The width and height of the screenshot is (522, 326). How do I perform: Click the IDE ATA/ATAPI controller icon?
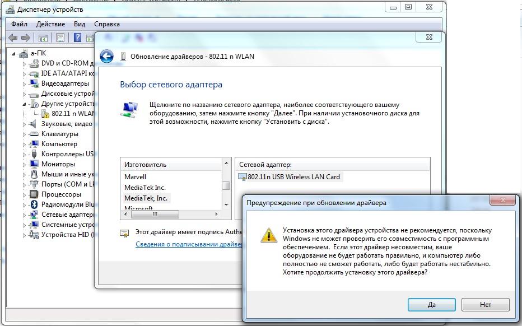click(34, 73)
